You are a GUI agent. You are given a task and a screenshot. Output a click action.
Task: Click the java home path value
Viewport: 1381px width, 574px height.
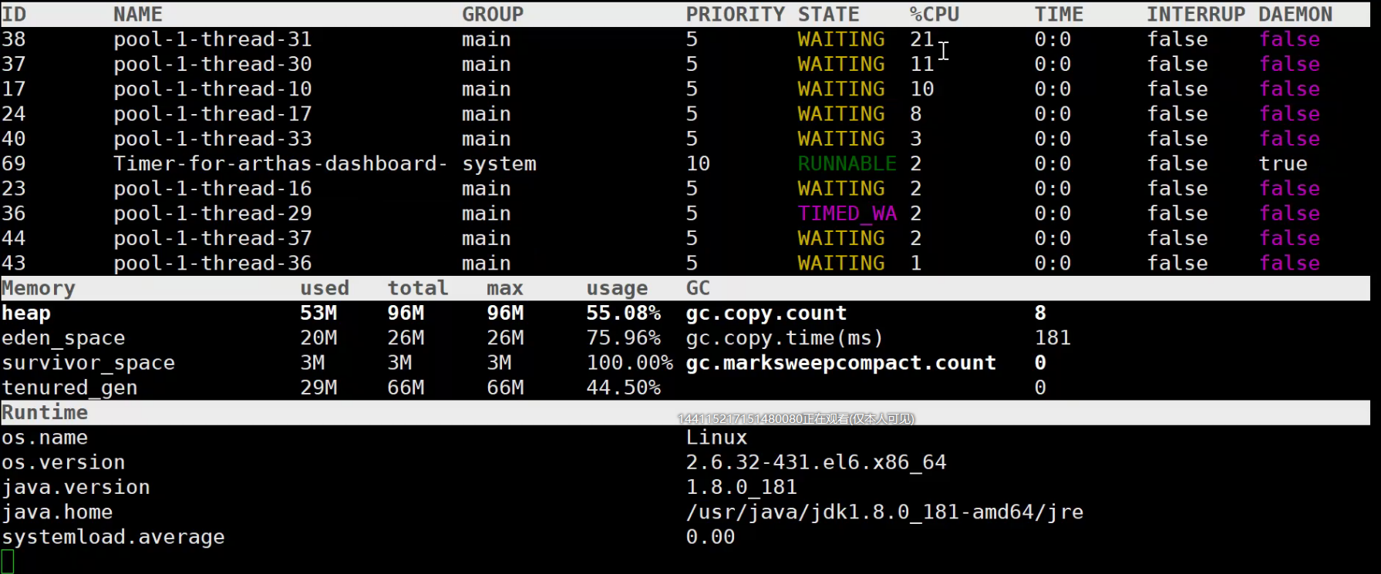(x=885, y=512)
